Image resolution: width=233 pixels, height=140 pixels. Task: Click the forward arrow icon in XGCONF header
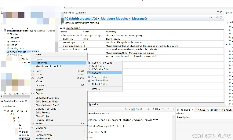click(214, 17)
